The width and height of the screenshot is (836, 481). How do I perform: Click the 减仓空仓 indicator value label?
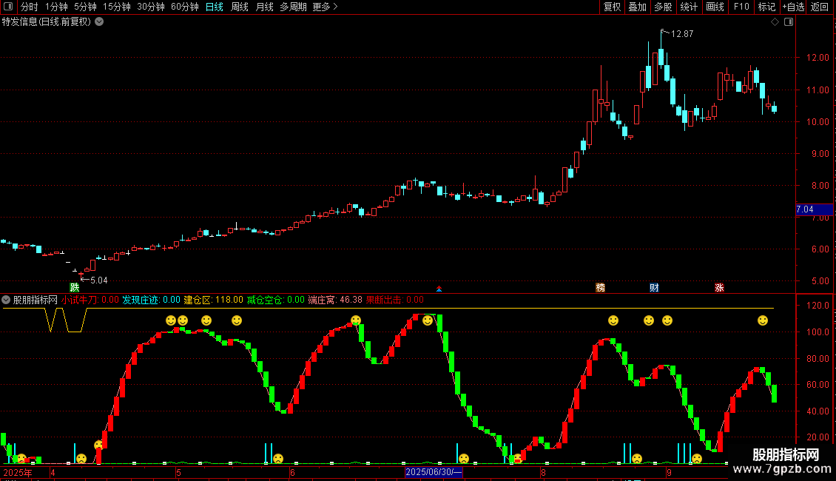(x=276, y=300)
